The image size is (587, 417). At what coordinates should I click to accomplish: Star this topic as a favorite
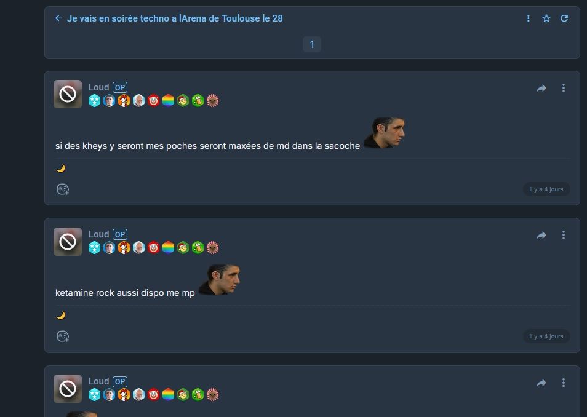[x=546, y=18]
